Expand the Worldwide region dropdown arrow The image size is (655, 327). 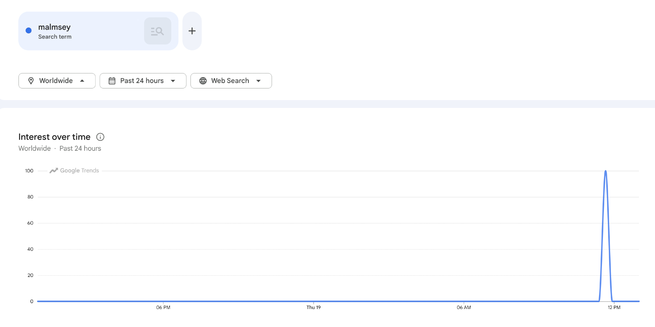coord(82,81)
